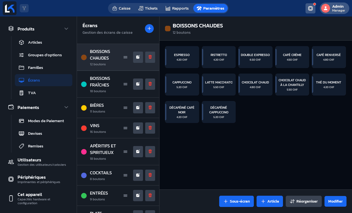Open the TVA settings item

44,93
